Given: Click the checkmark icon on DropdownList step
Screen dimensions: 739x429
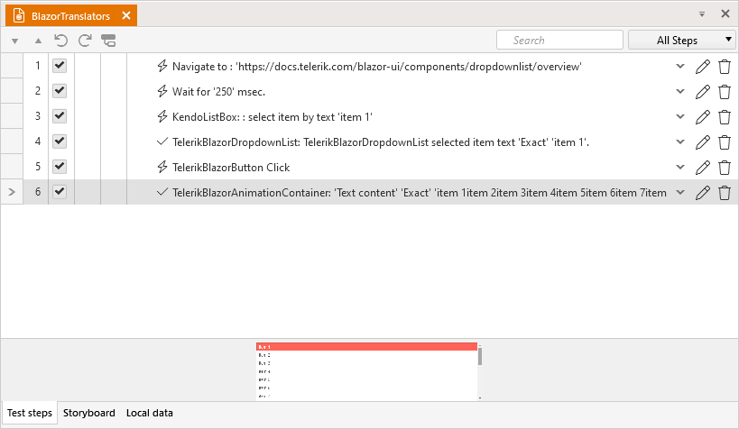Looking at the screenshot, I should point(162,141).
